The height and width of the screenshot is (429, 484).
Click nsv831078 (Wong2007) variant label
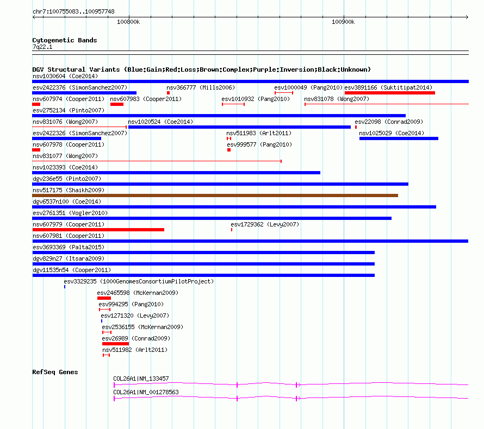click(337, 99)
